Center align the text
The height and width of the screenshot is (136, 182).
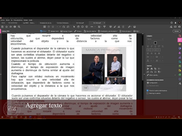[x=152, y=54]
